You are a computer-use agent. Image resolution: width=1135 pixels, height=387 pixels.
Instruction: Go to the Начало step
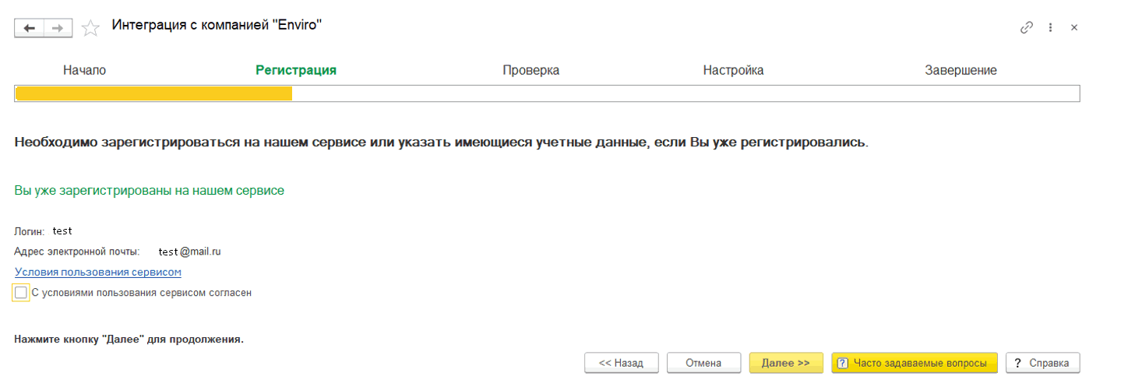pyautogui.click(x=84, y=70)
